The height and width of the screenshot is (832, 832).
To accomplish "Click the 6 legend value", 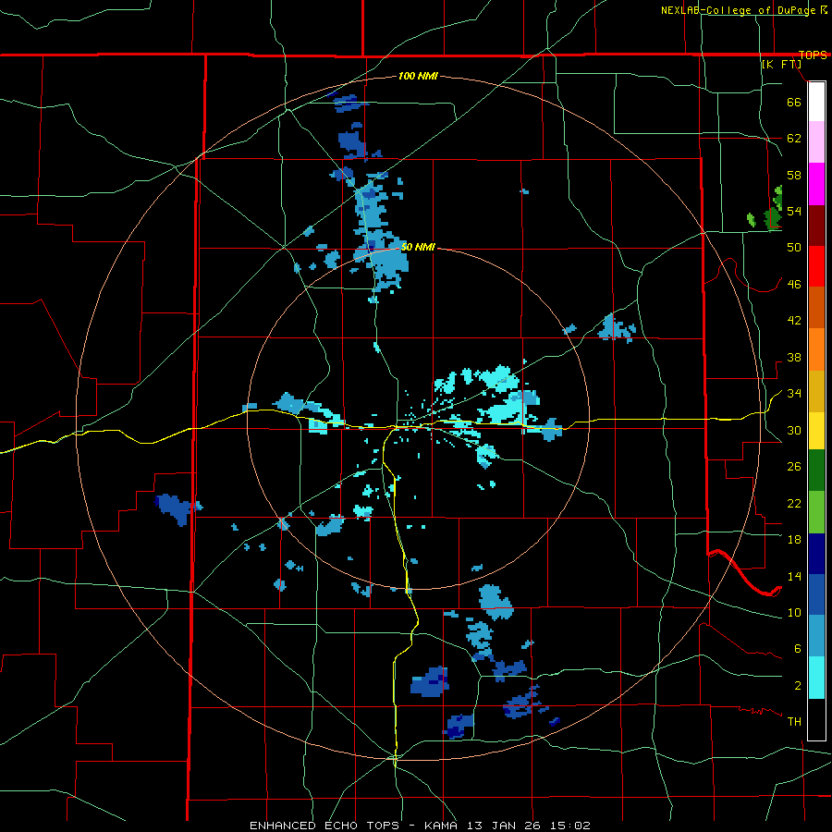I will coord(797,649).
